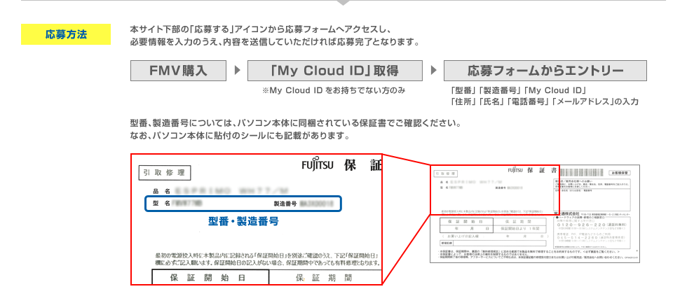Click the 保証期間 cell in the enlarged card
The image size is (687, 303).
click(x=325, y=277)
